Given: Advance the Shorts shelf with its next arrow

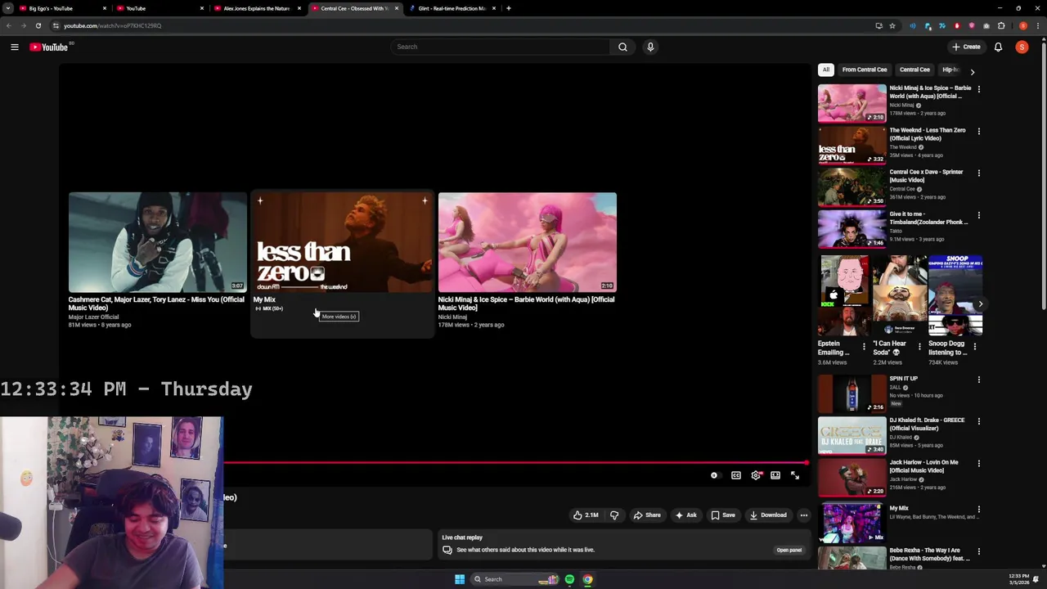Looking at the screenshot, I should [980, 304].
